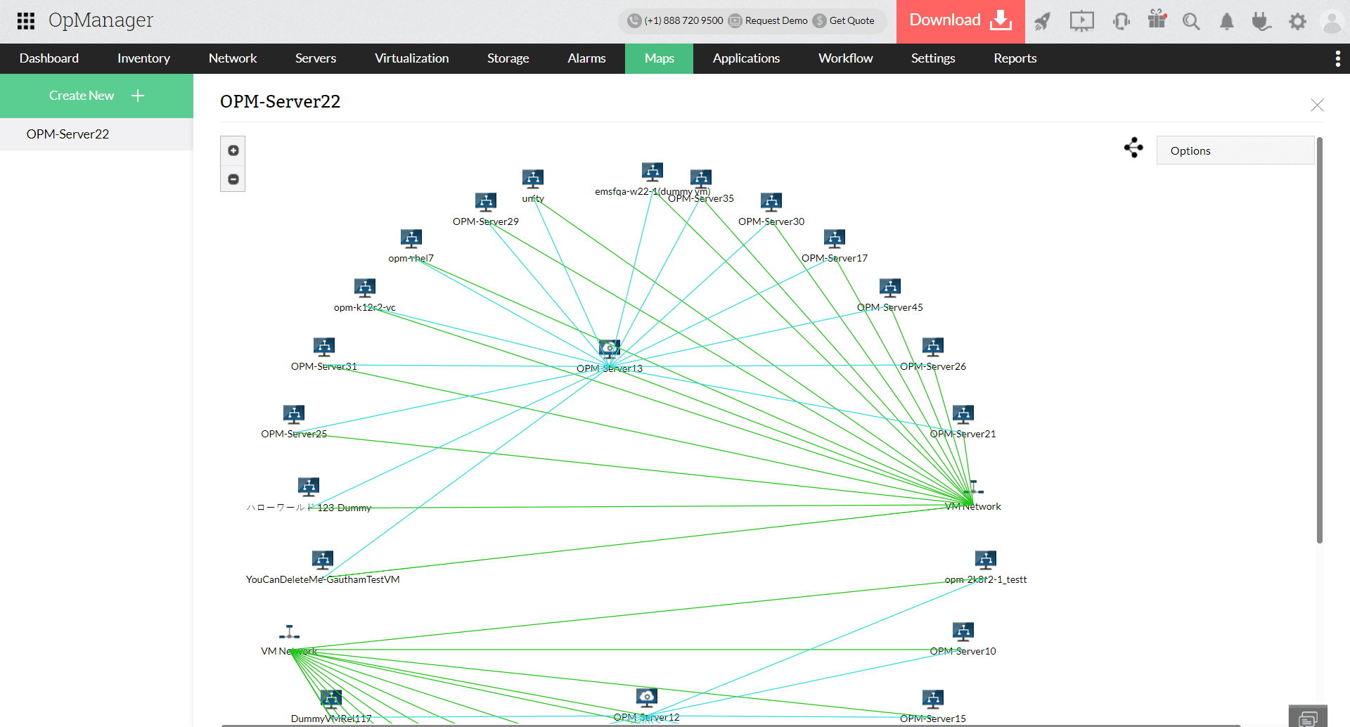Select the opm-rhel7 node icon

411,238
